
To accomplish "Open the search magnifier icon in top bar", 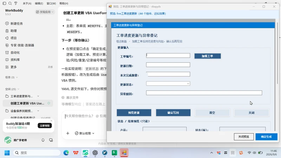I will click(x=10, y=3).
